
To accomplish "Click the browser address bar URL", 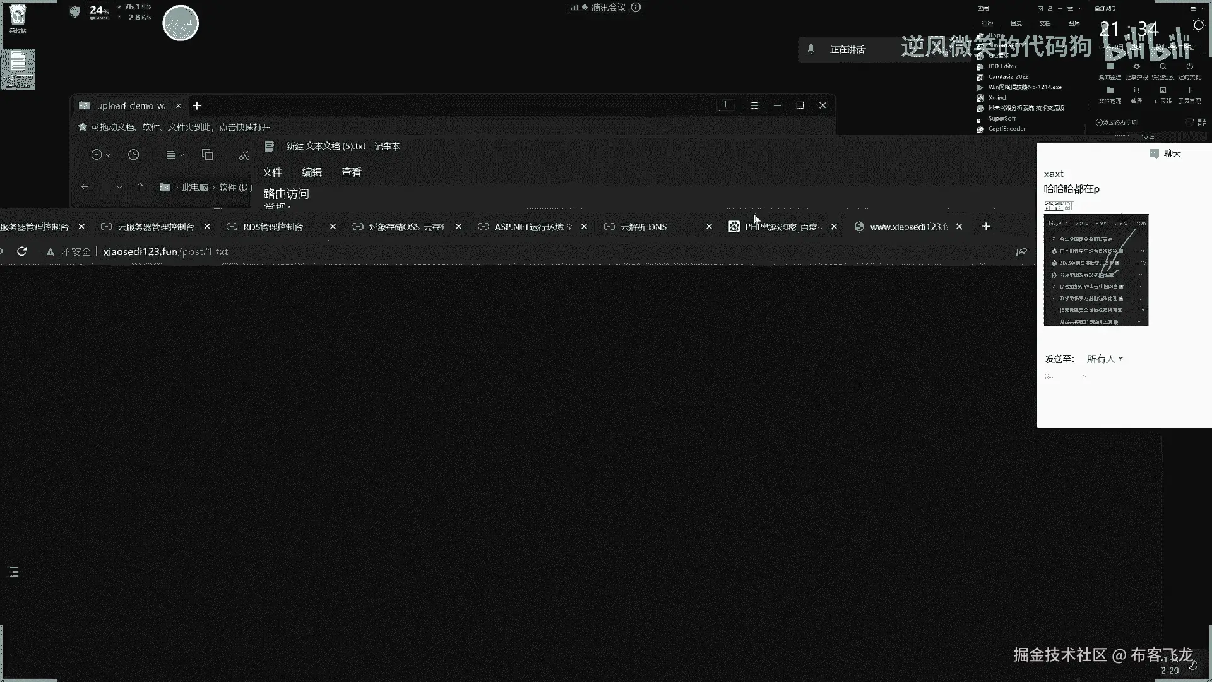I will 165,251.
